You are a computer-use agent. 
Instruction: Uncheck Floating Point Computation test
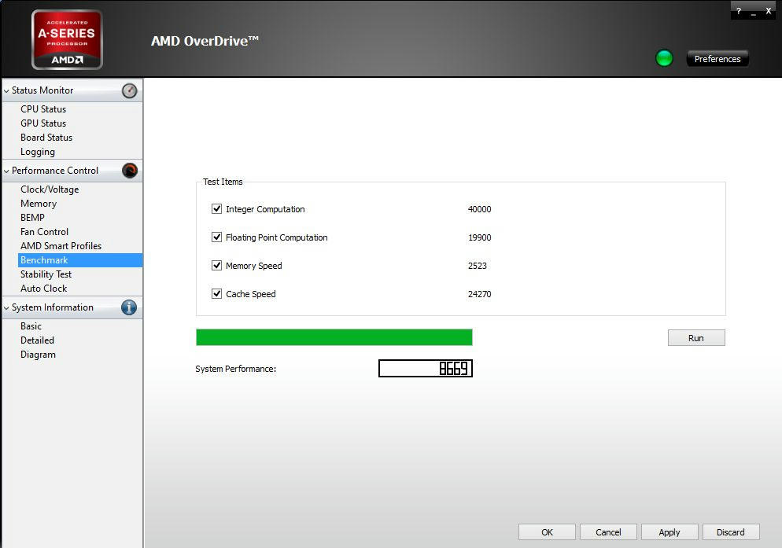(216, 237)
